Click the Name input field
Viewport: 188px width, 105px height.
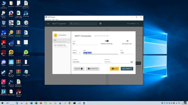point(85,43)
